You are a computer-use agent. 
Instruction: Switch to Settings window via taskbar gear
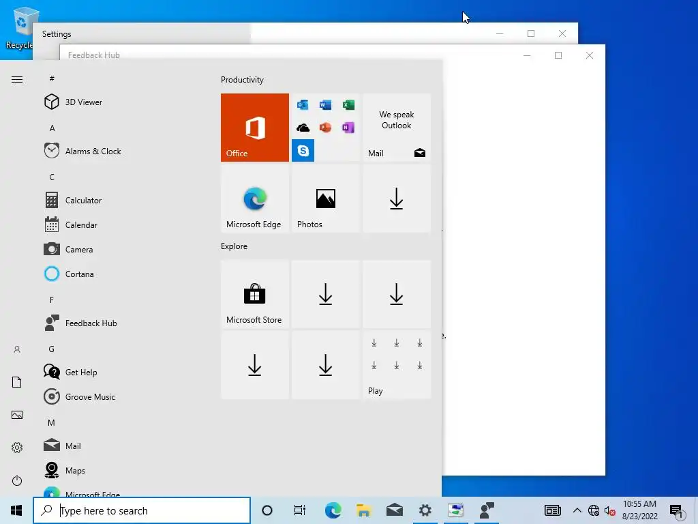[425, 510]
